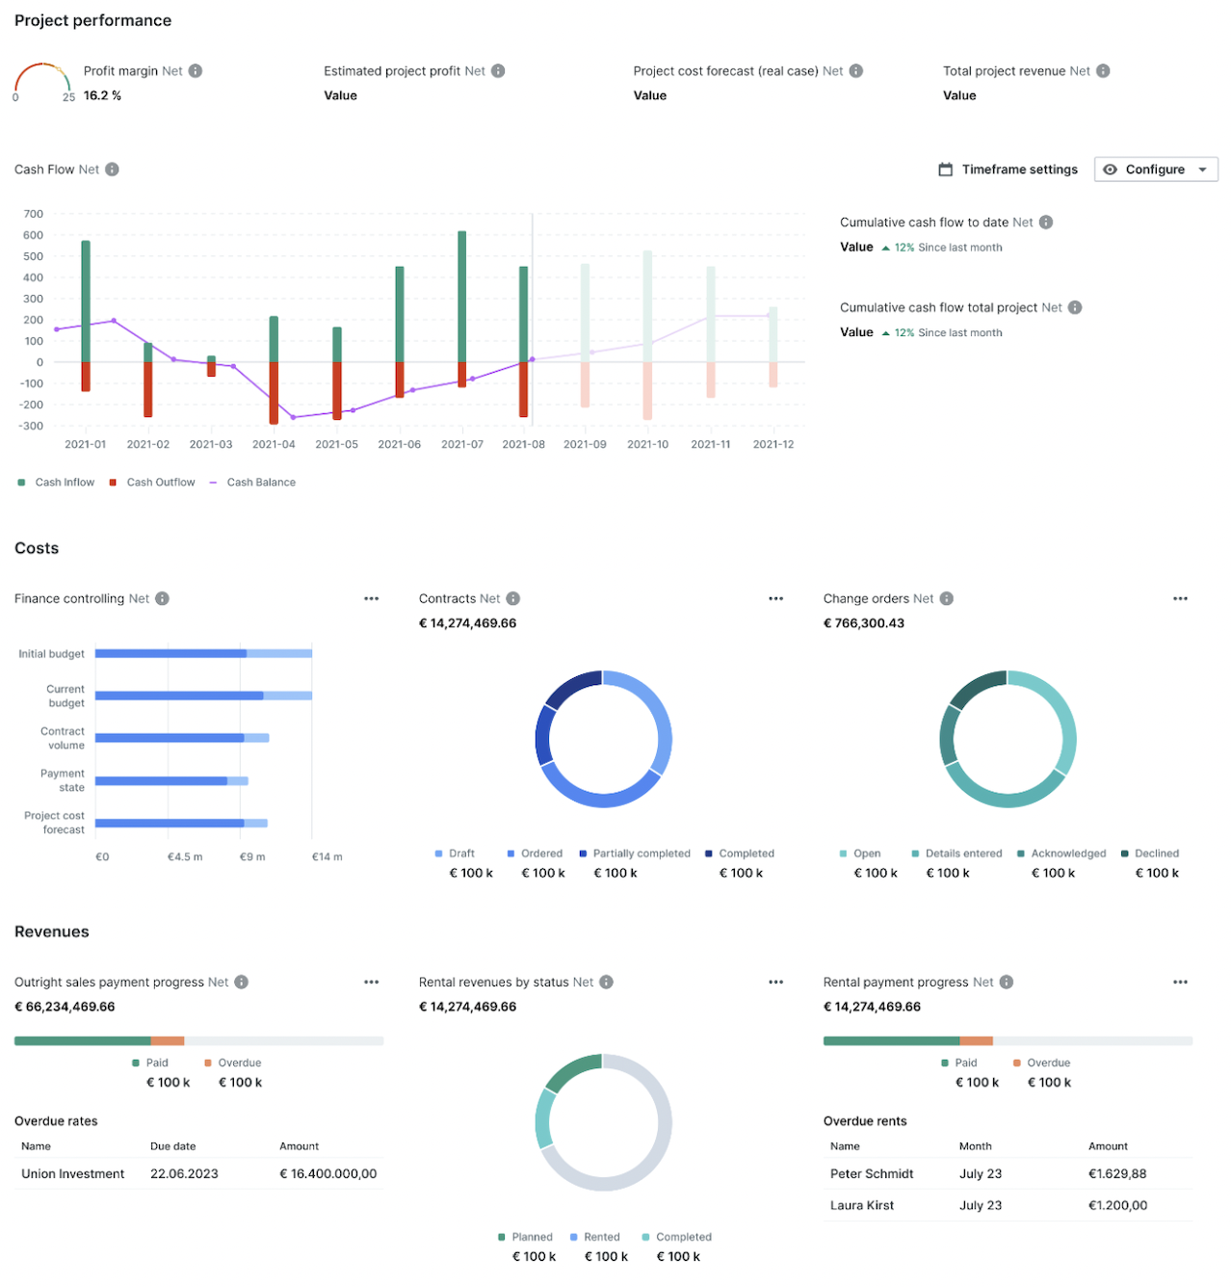Click the Union Investment overdue entry
This screenshot has width=1231, height=1287.
(72, 1173)
